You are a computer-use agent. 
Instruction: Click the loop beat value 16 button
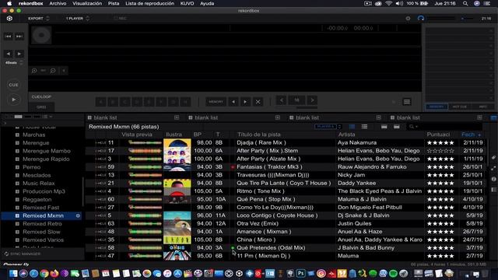coord(296,100)
